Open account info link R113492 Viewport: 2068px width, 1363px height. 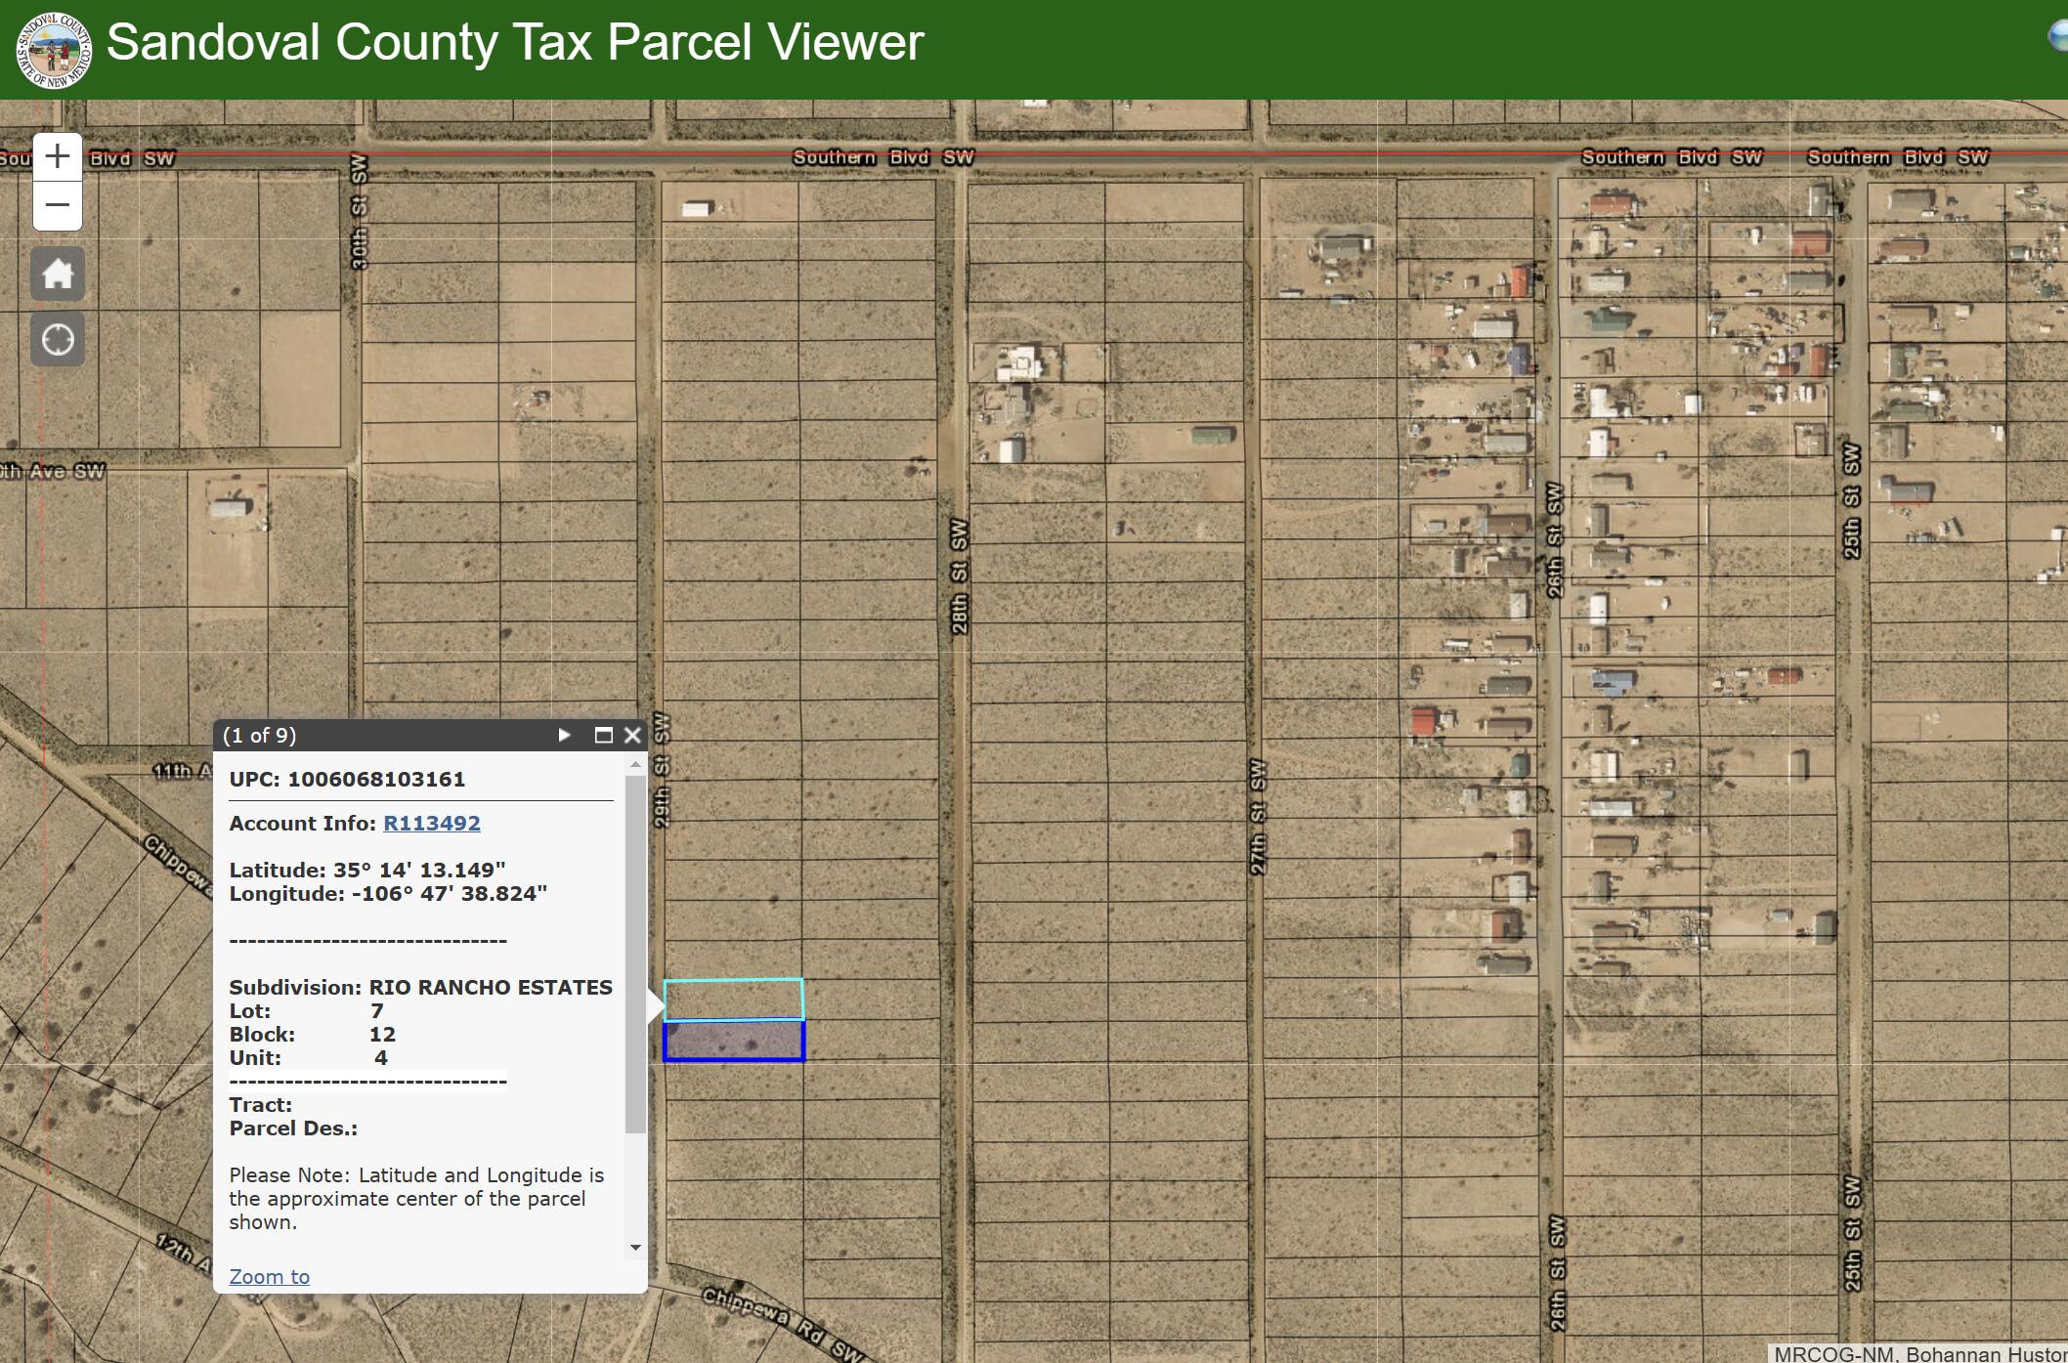pyautogui.click(x=431, y=823)
